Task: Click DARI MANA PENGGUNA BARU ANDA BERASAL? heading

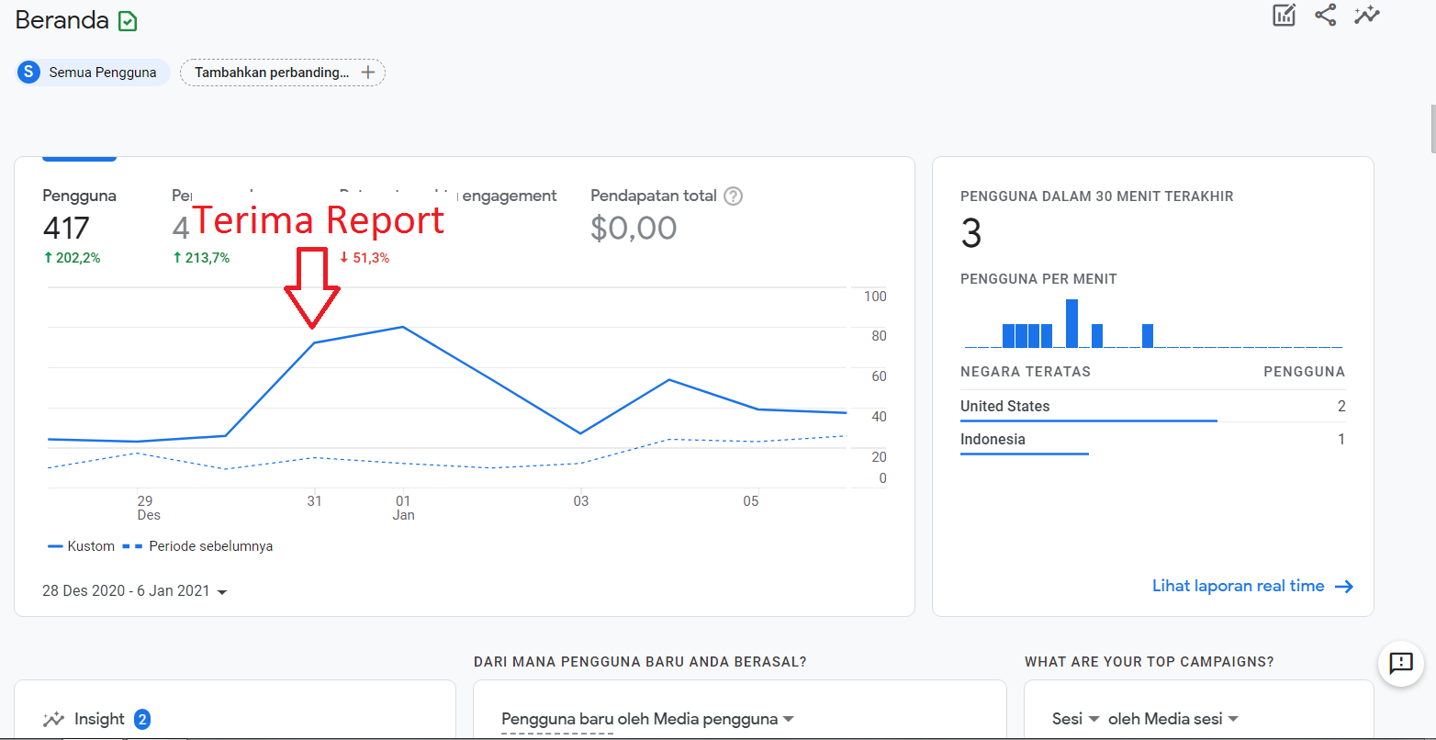Action: point(640,662)
